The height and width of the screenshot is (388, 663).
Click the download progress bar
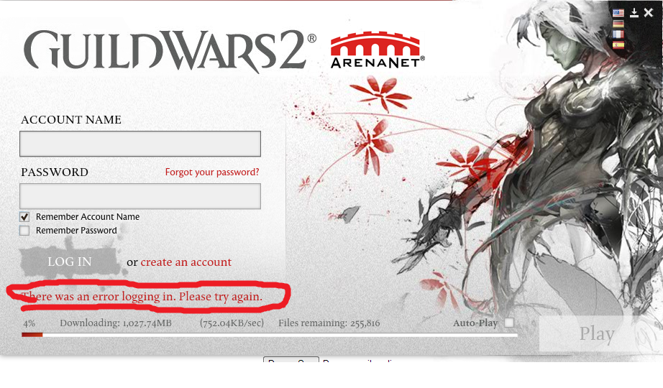tap(270, 335)
